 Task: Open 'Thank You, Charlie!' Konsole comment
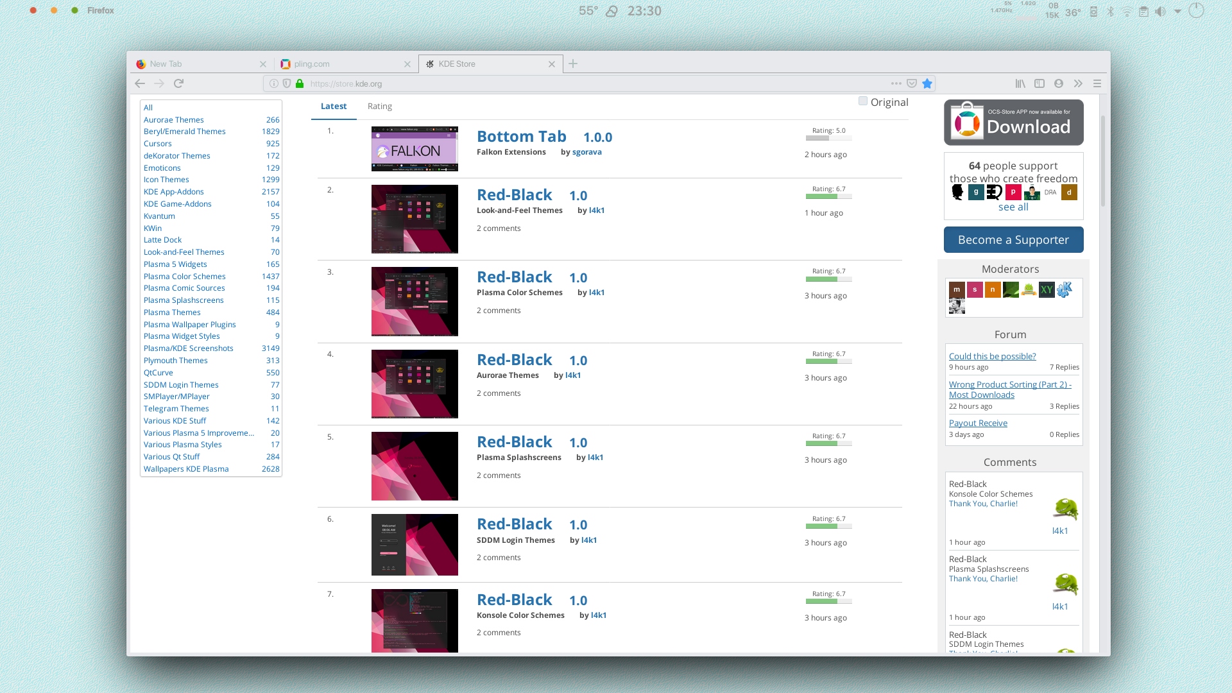(983, 504)
